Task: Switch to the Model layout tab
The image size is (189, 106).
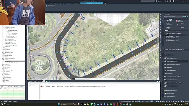Action: (5, 101)
